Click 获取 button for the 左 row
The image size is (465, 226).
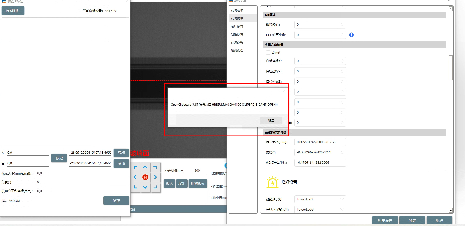pyautogui.click(x=121, y=153)
